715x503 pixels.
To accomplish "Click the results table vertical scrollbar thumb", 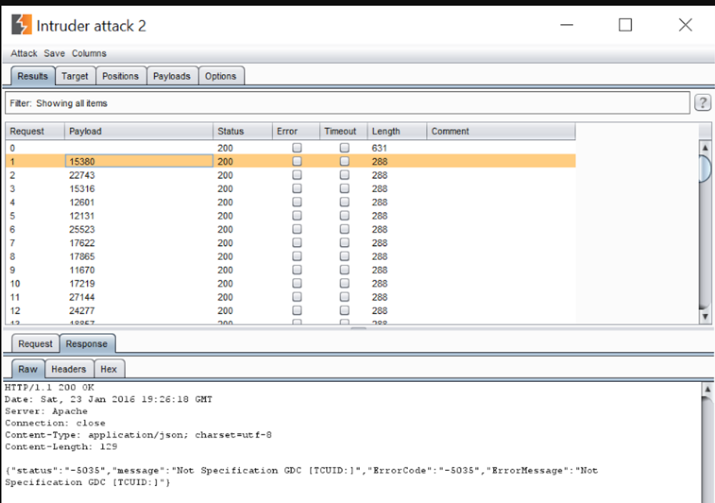I will 705,168.
